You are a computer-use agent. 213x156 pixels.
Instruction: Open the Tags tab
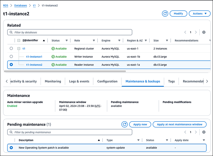point(171,81)
